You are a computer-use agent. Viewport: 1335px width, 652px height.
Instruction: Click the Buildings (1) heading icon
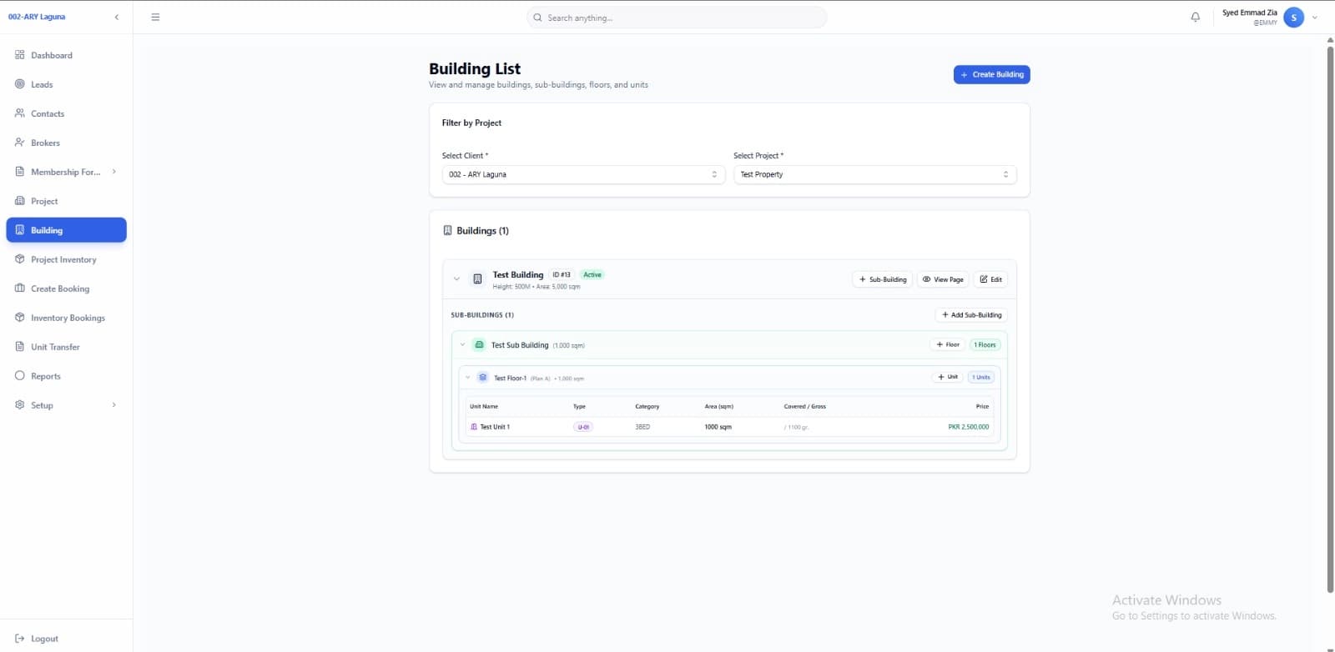coord(447,230)
